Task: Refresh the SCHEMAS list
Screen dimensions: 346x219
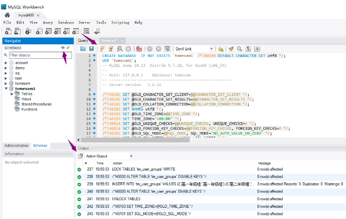Action: pos(63,48)
